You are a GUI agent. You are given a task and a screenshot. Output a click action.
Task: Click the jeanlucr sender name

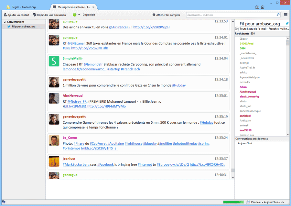coord(69,159)
